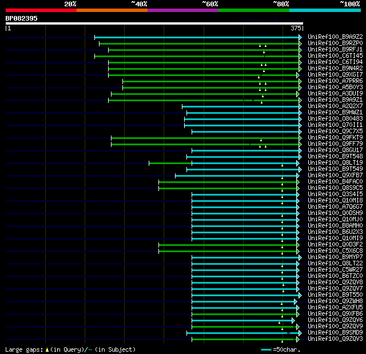Open UniRef100_B9MYP7 entry
Viewport: 366px width, 354px height.
[335, 257]
